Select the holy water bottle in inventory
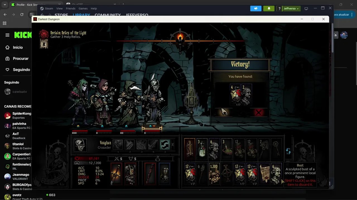Viewport: 357px width, 200px height. point(202,149)
